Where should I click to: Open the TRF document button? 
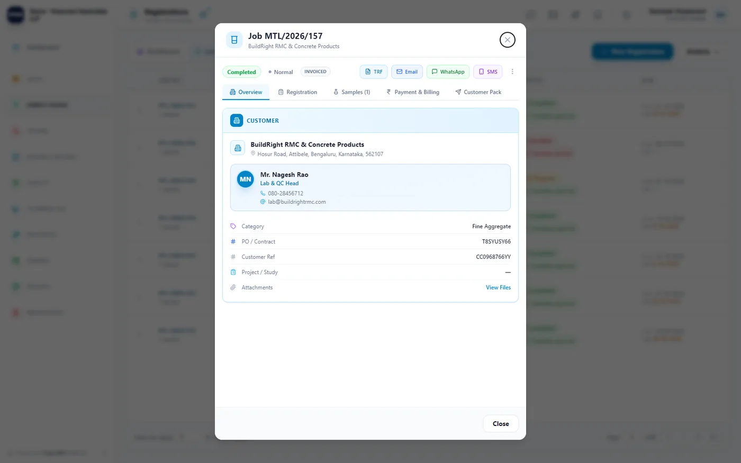coord(374,71)
